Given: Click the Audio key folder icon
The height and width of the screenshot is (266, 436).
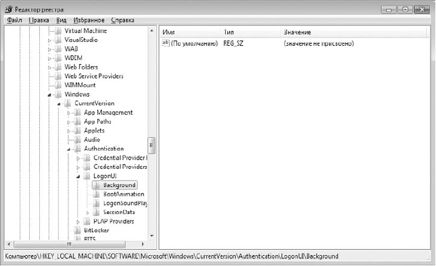Looking at the screenshot, I should click(x=77, y=140).
